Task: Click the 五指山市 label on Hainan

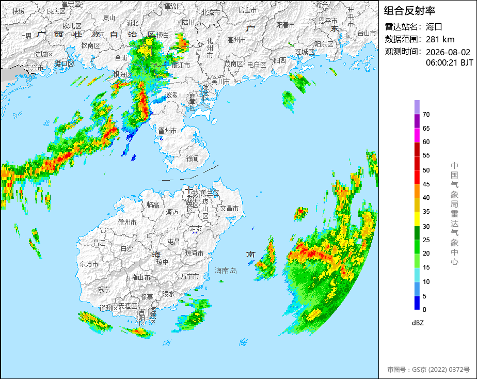Action: 138,277
